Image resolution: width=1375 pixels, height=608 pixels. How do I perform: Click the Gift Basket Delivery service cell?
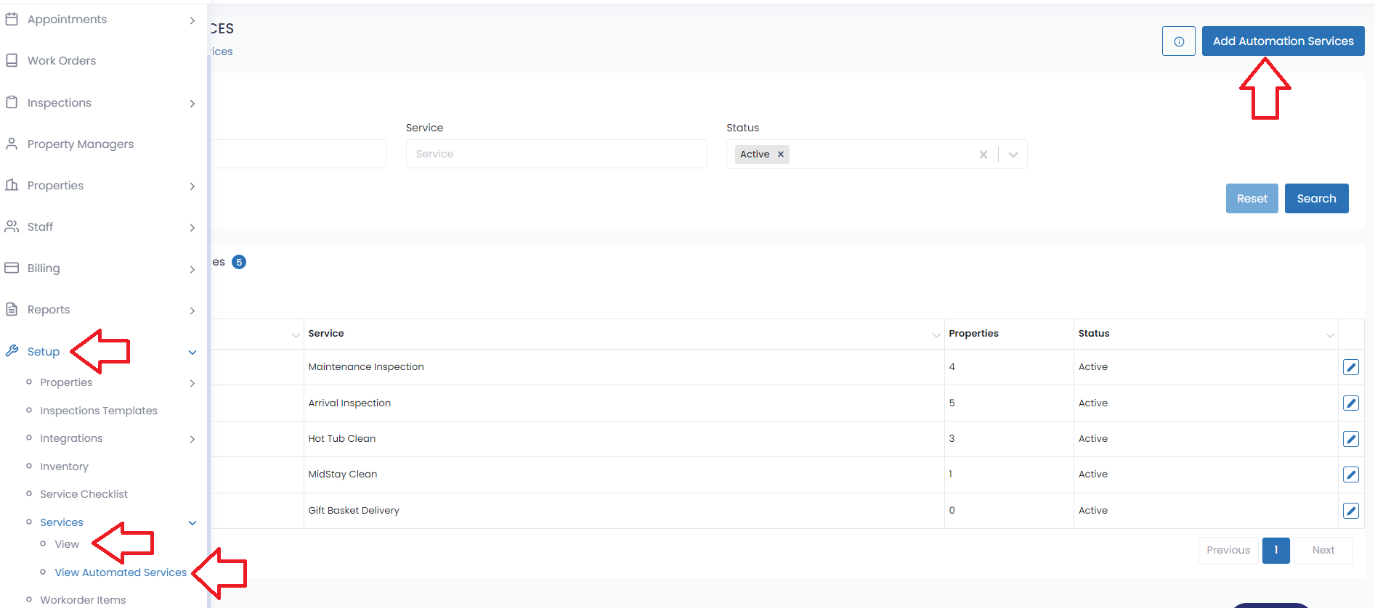tap(624, 511)
